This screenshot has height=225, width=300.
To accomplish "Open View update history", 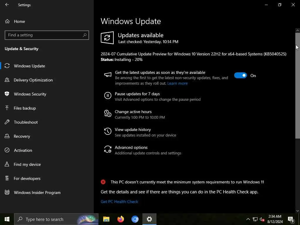I will 133,129.
